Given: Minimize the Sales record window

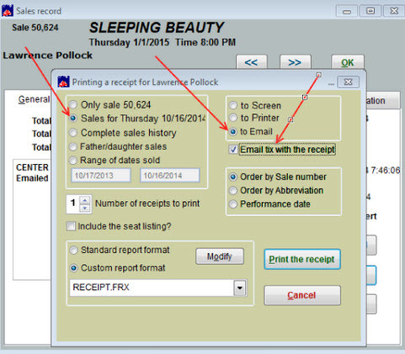Looking at the screenshot, I should 347,12.
